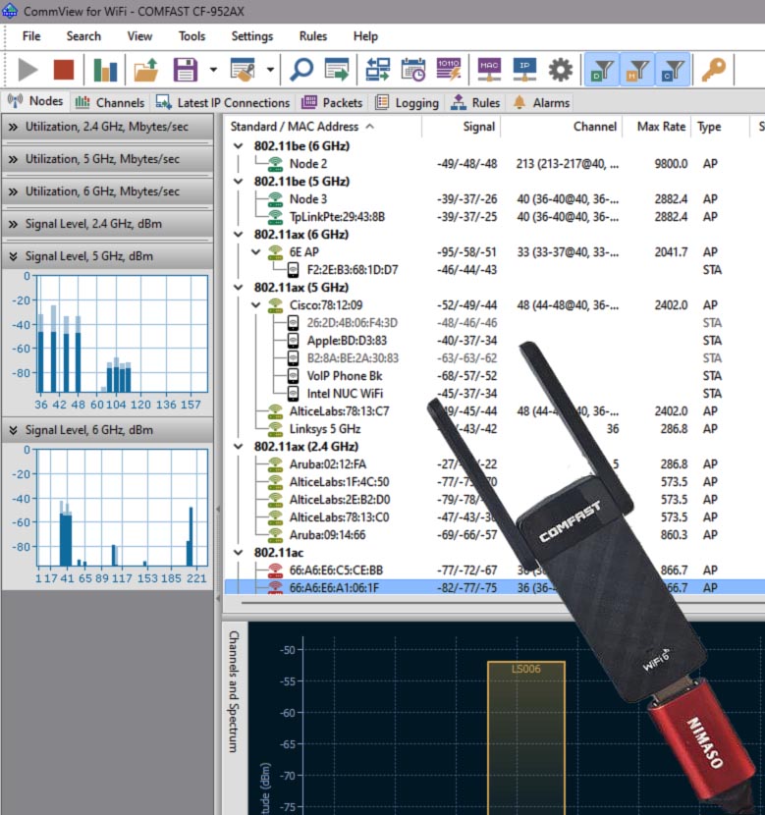Collapse the 6E AP node
Screen dimensions: 765x815
coord(255,252)
